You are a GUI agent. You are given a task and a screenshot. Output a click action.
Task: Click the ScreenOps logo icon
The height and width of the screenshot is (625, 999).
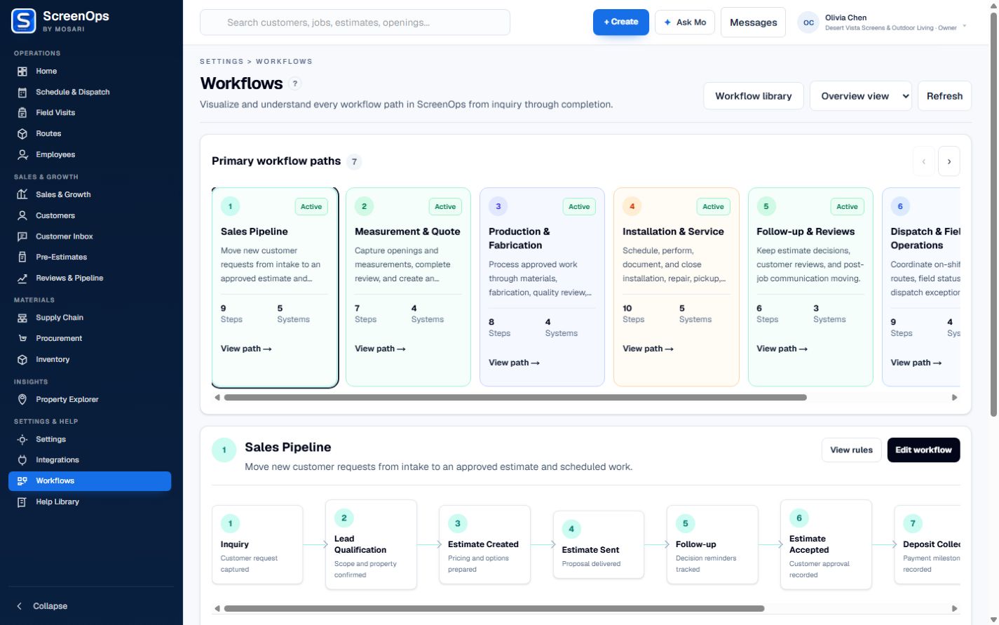click(24, 21)
